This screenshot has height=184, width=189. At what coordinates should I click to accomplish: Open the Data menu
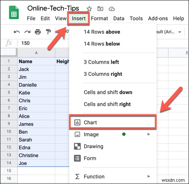click(x=119, y=18)
